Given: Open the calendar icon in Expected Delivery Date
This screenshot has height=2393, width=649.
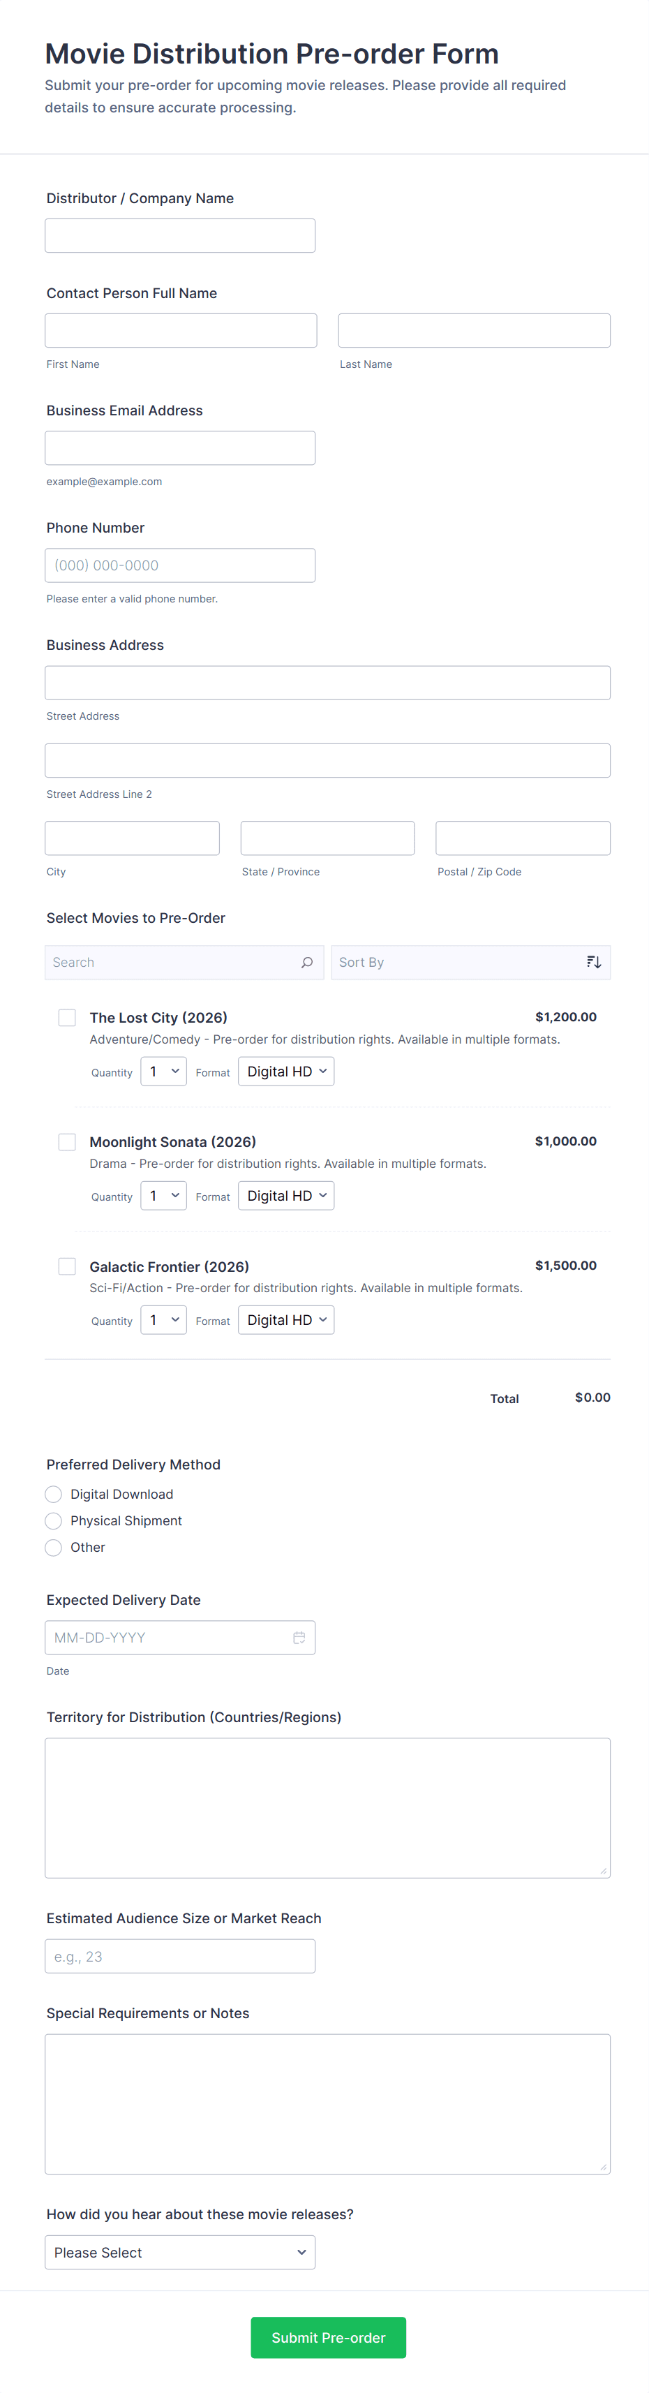Looking at the screenshot, I should coord(299,1638).
